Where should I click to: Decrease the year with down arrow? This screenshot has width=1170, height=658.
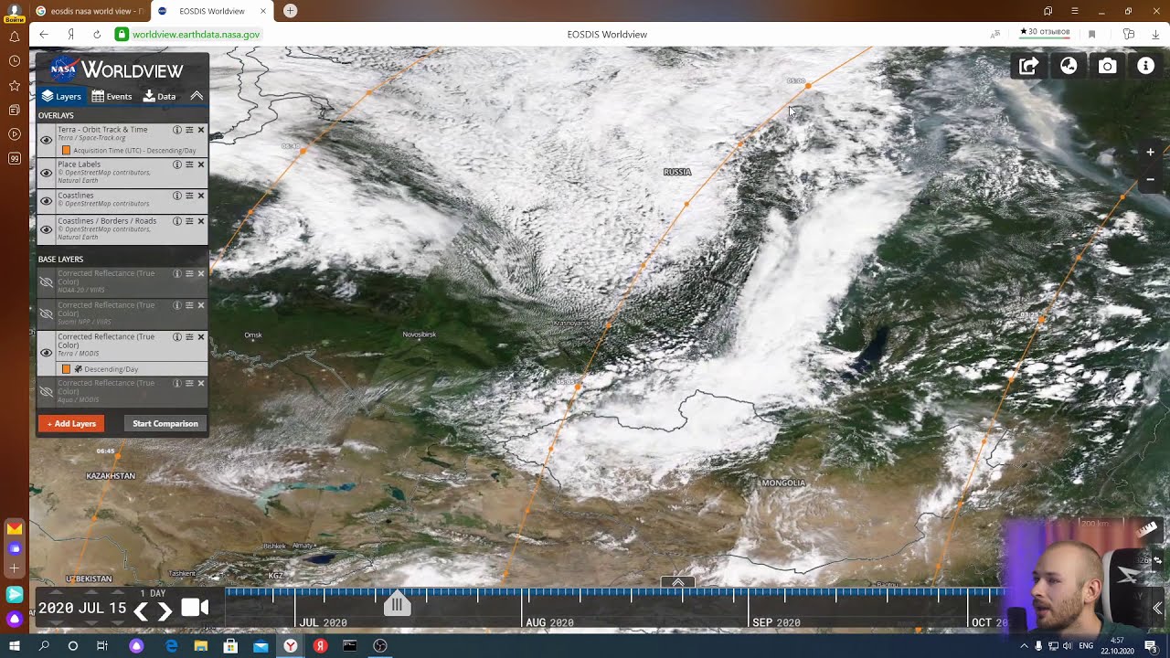(56, 622)
